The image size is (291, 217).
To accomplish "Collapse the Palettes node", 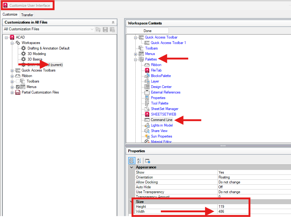I will coord(135,60).
